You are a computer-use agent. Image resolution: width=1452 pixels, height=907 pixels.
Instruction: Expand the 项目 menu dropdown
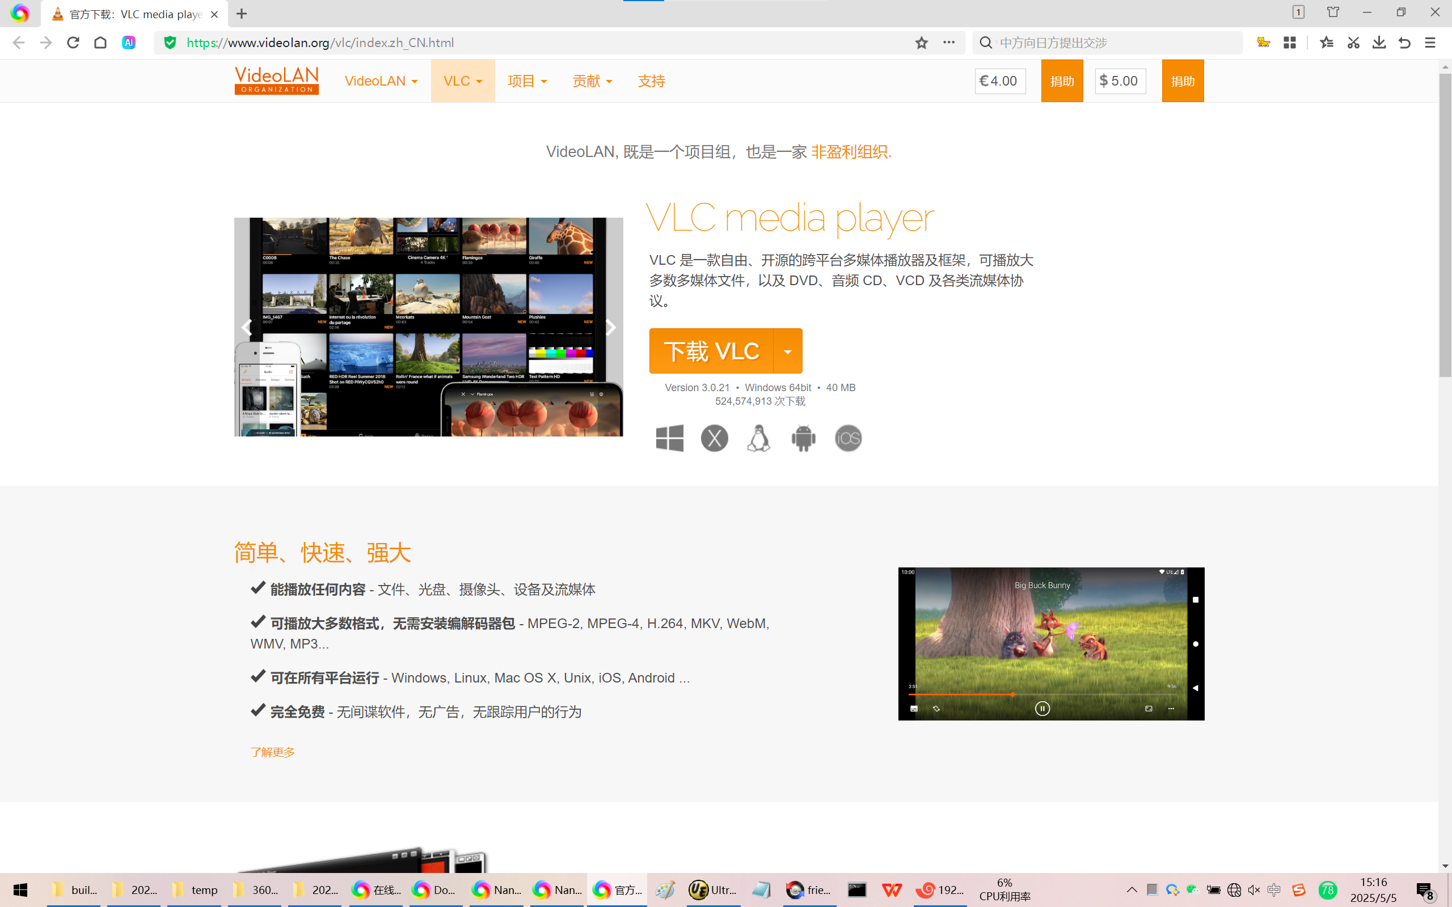coord(527,81)
